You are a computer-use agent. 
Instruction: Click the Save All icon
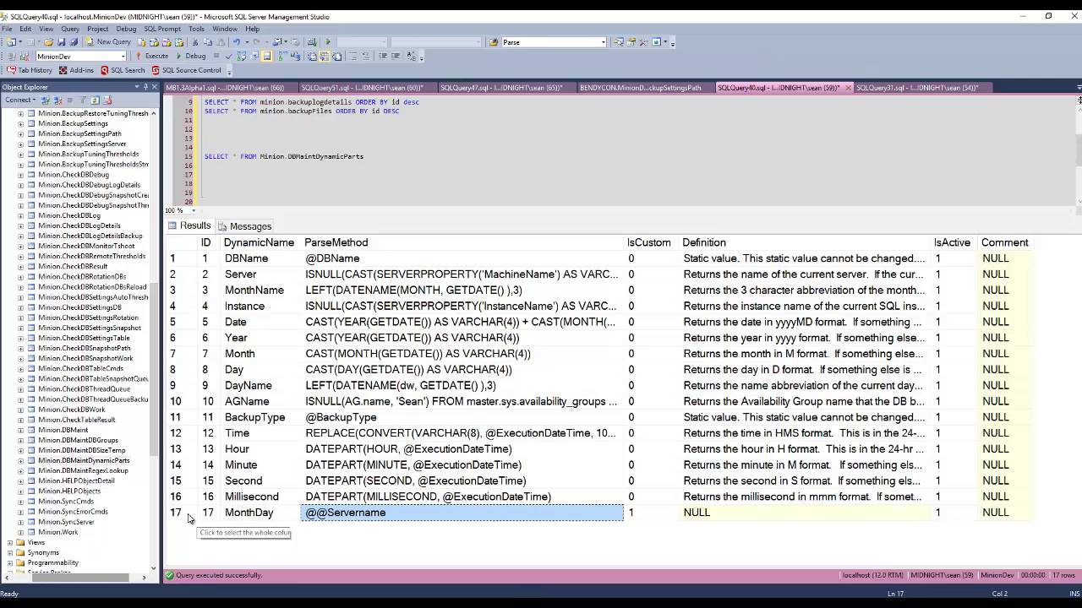[x=74, y=42]
